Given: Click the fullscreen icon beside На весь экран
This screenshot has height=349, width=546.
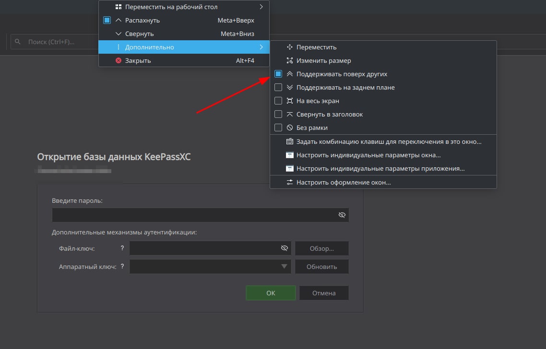Looking at the screenshot, I should point(290,101).
